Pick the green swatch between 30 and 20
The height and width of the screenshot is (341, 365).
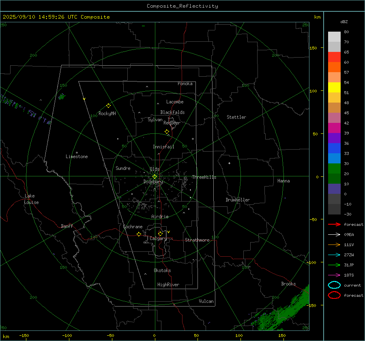pos(334,169)
